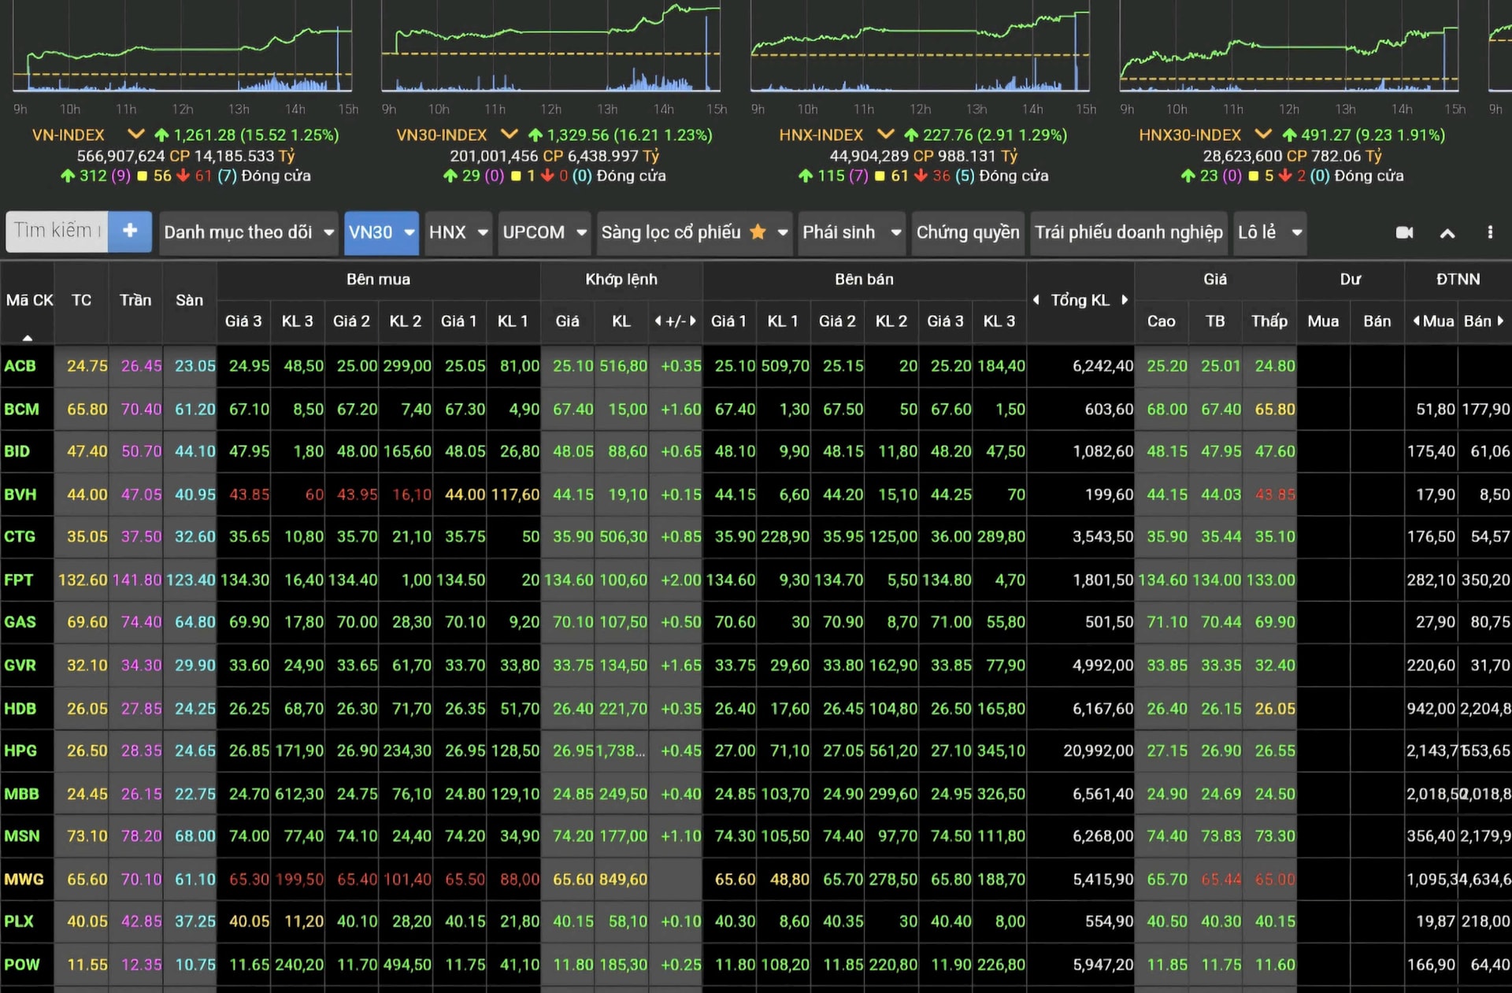Click the right arrow beside Tổng KL
The width and height of the screenshot is (1512, 993).
[x=1125, y=299]
